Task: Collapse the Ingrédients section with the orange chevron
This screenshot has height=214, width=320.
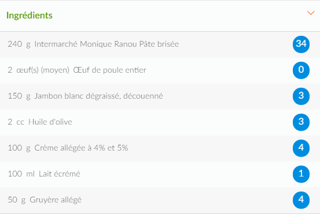Action: pyautogui.click(x=311, y=13)
